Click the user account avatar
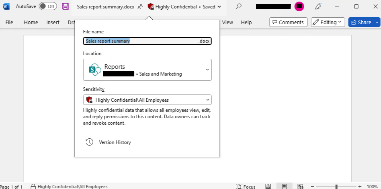381x189 pixels. 299,6
